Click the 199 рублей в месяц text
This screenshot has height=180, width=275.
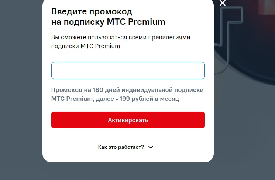pyautogui.click(x=157, y=99)
